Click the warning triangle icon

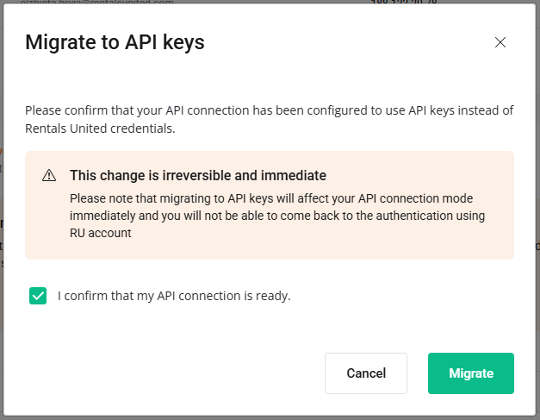(49, 176)
